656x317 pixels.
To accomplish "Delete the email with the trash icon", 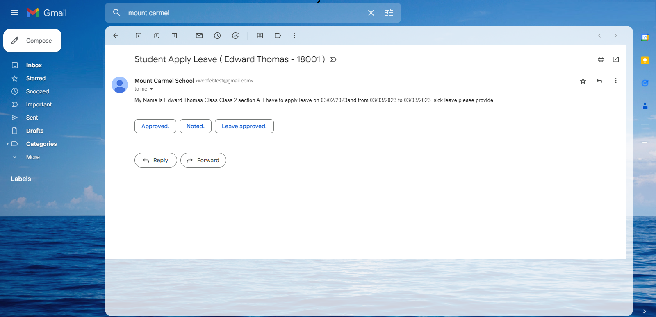I will pos(175,36).
